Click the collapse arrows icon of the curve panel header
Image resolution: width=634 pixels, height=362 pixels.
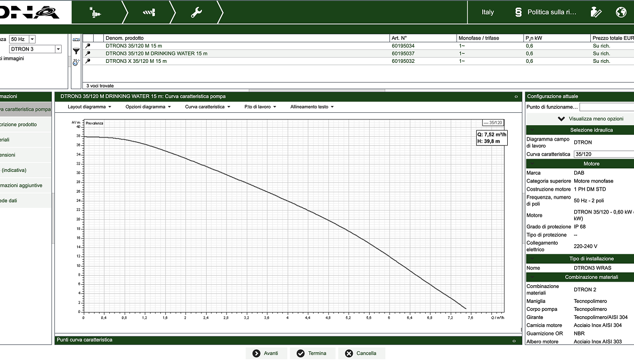point(516,96)
